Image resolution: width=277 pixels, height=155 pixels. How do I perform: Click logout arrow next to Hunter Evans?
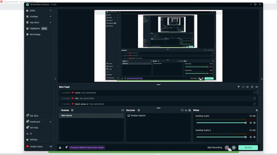click(50, 146)
